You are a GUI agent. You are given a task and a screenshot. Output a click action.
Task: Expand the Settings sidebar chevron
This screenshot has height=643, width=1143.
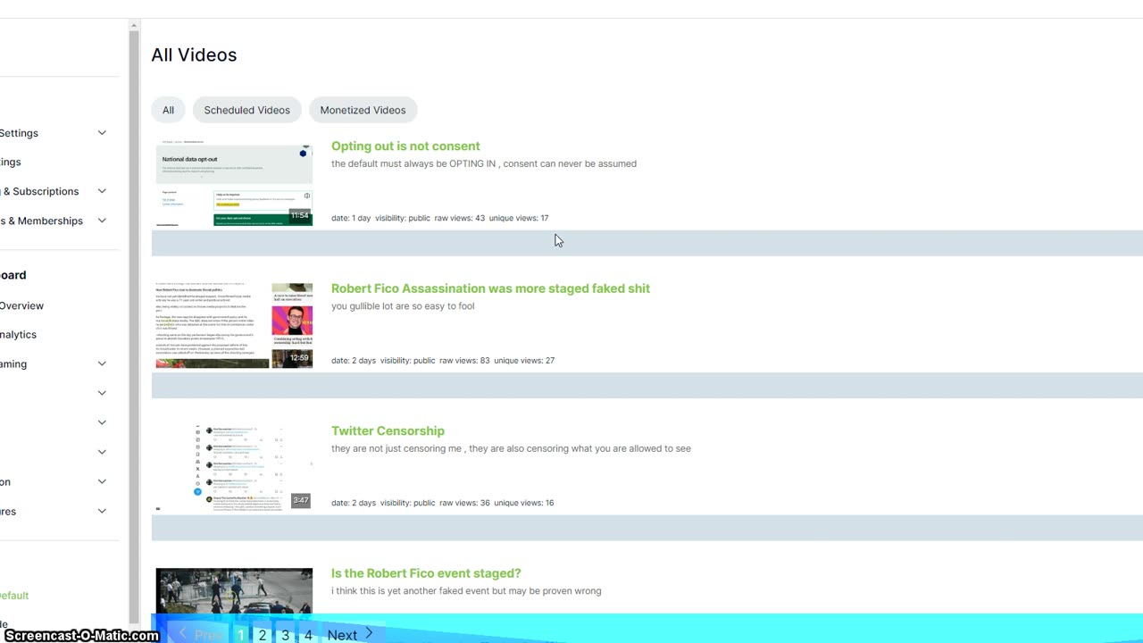102,133
